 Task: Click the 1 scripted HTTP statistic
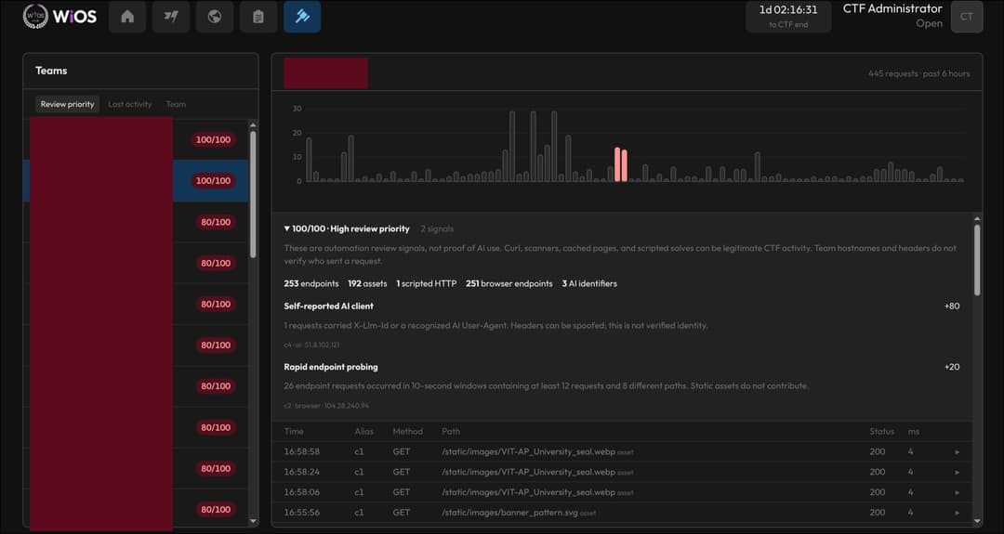pos(427,283)
